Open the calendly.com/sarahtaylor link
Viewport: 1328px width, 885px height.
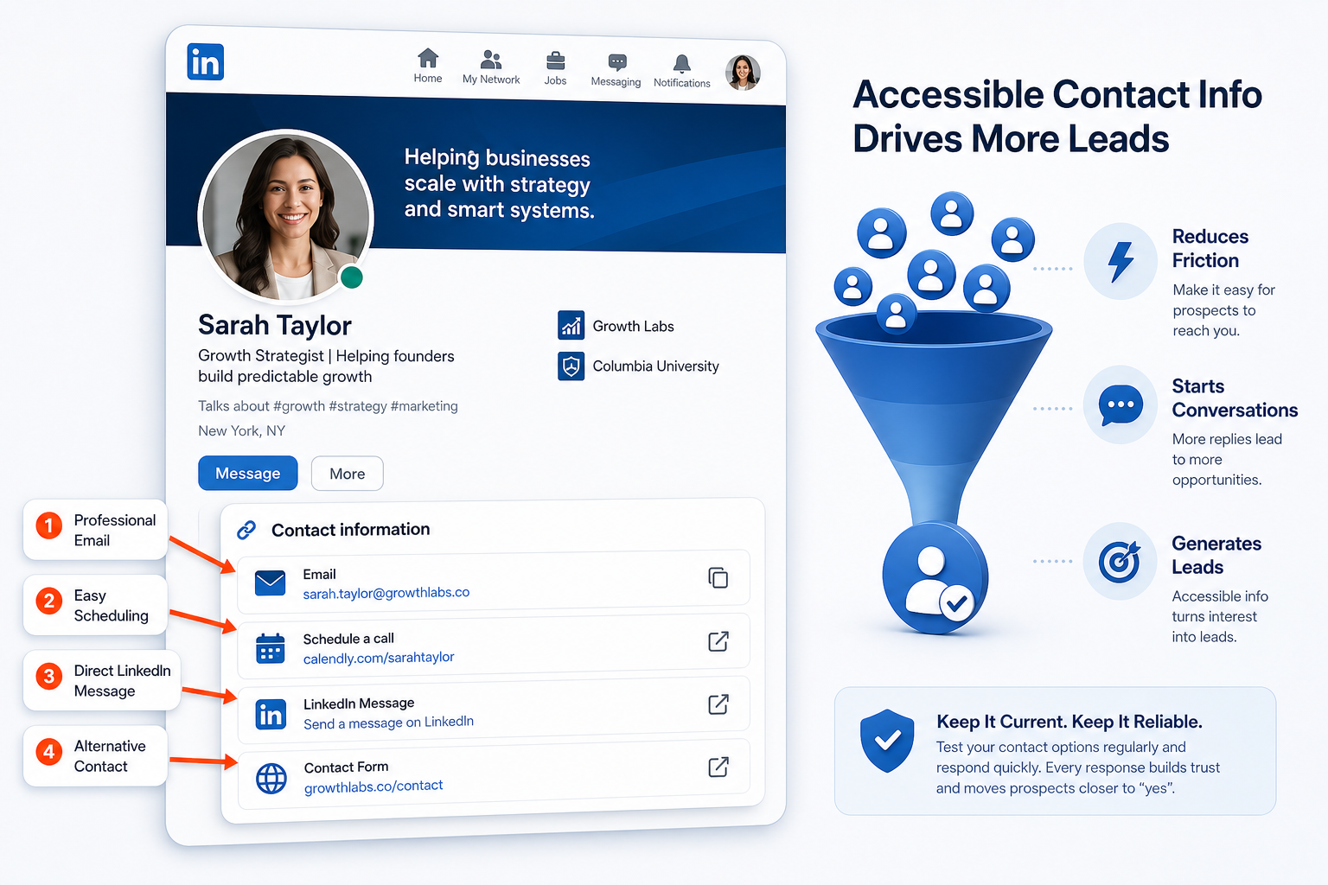pyautogui.click(x=379, y=658)
